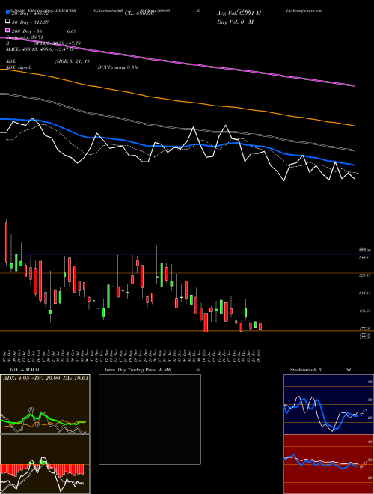This screenshot has height=494, width=374.
Task: Click the last red candlestick on the chart
Action: 260,326
